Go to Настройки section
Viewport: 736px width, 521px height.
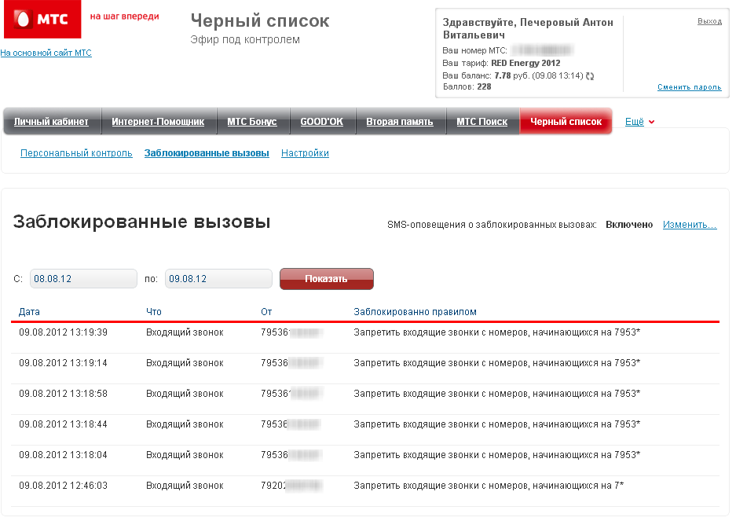tap(305, 153)
